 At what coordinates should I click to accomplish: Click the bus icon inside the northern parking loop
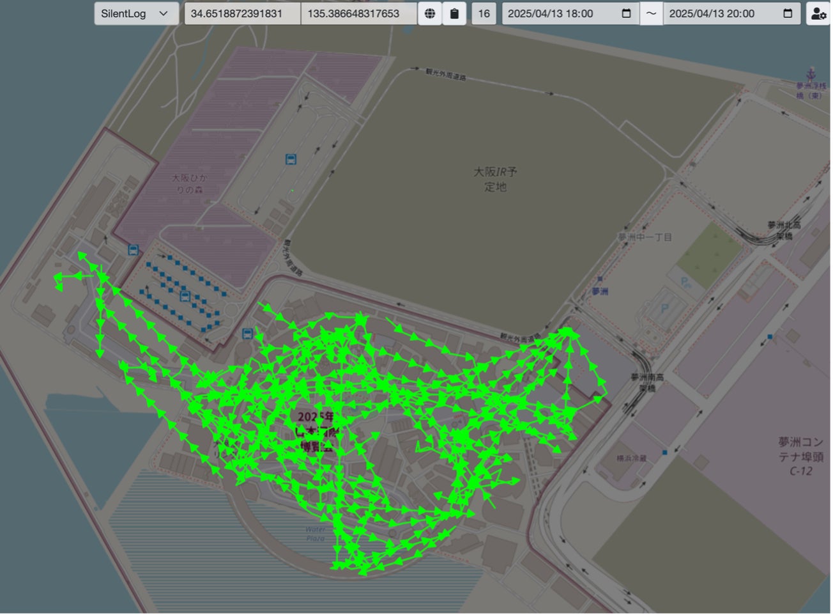point(291,160)
